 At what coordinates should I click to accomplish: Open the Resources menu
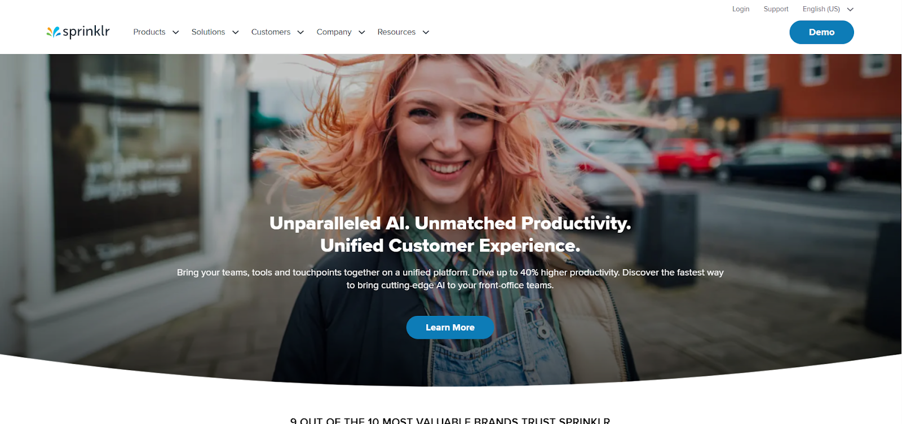click(396, 32)
